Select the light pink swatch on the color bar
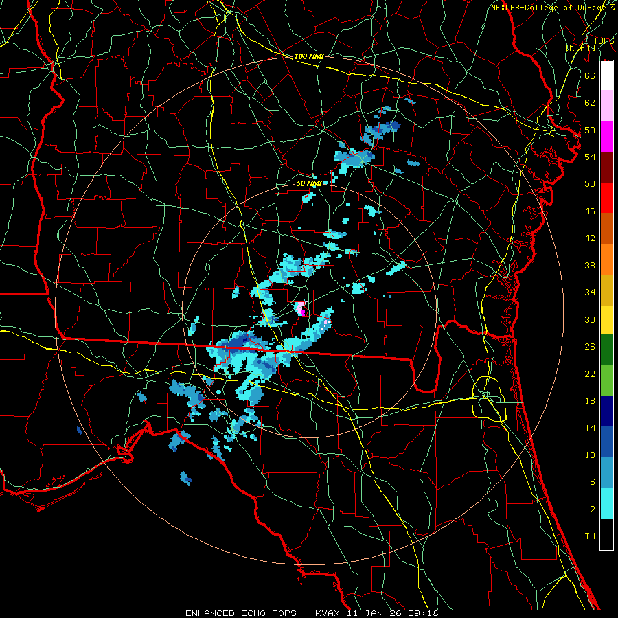The width and height of the screenshot is (618, 618). point(606,105)
